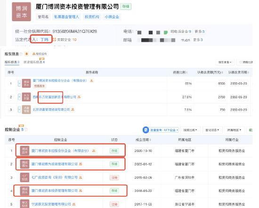Click logo icon of 七广投资咨询 row
Screen dimensions: 259x208
(x=24, y=177)
